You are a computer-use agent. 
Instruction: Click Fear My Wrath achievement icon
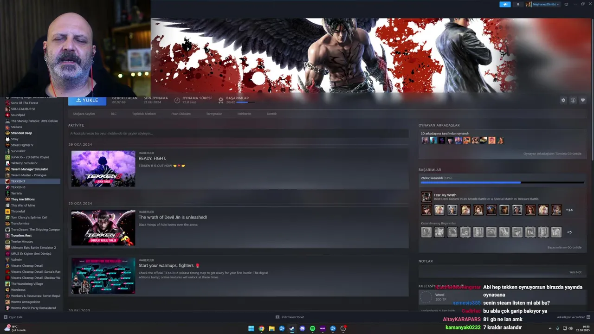coord(426,197)
